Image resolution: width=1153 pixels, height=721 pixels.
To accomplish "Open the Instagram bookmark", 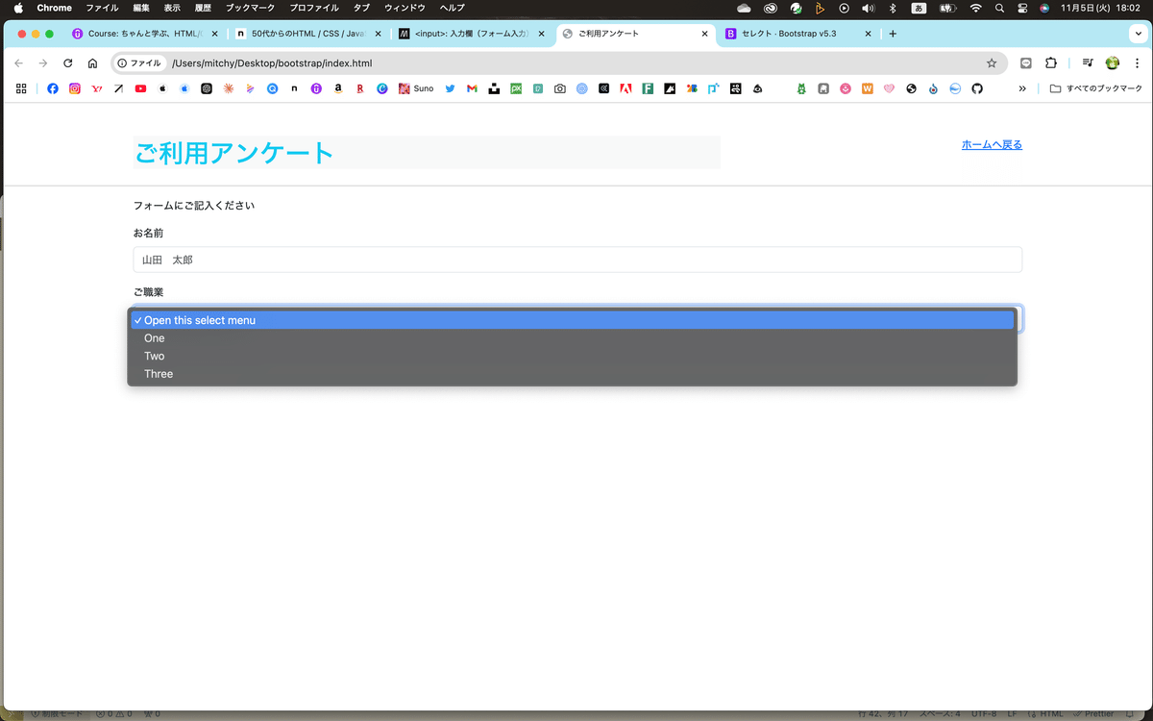I will point(74,87).
